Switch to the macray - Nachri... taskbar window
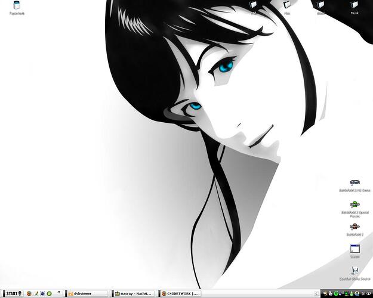Viewport: 373px width, 298px height. tap(134, 294)
